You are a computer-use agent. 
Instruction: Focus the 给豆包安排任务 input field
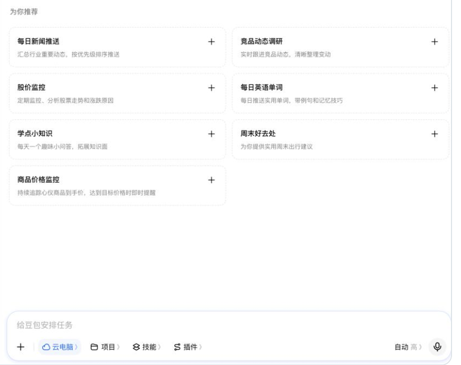(229, 325)
